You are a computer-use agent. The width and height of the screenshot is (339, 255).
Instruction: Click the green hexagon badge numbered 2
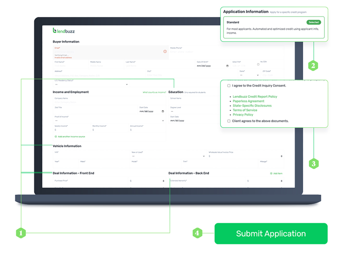pyautogui.click(x=314, y=65)
